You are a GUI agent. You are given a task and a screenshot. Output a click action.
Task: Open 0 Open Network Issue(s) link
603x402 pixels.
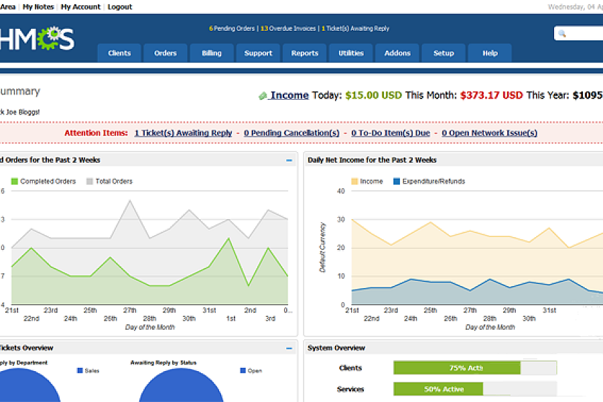point(489,133)
